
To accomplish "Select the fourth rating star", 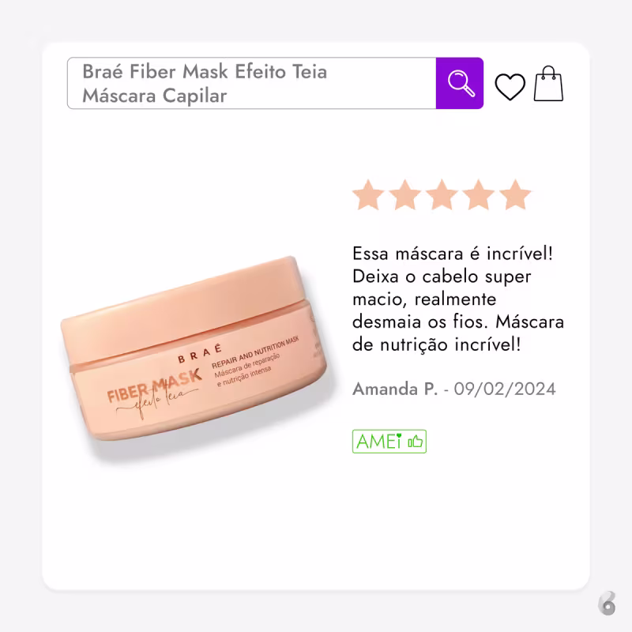I will [479, 195].
